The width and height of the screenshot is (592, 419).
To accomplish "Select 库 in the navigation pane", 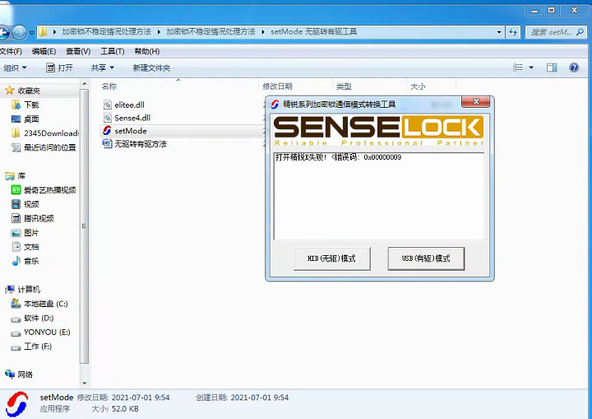I will click(21, 176).
